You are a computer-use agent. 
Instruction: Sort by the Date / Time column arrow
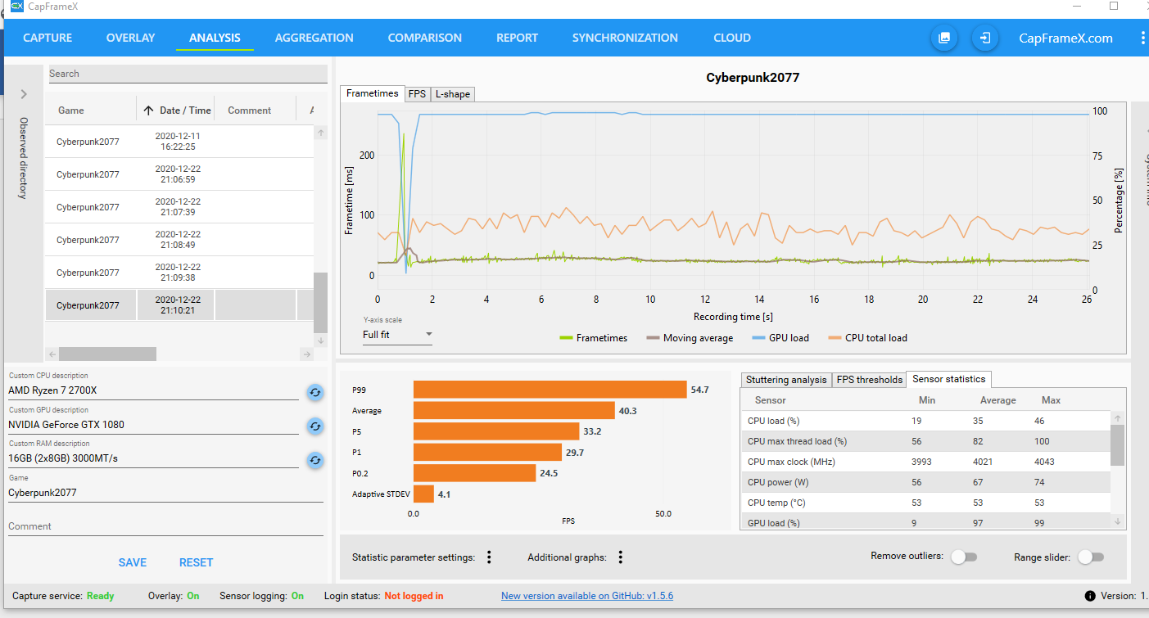click(x=148, y=111)
